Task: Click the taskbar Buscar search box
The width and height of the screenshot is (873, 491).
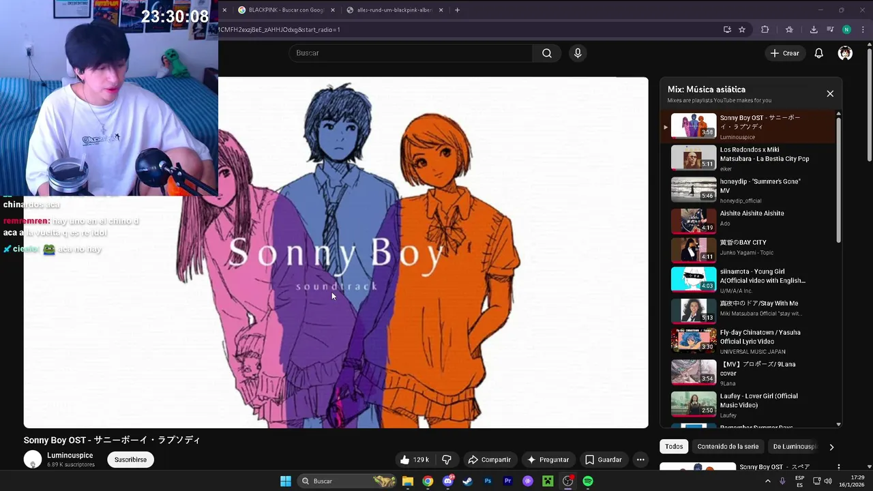Action: coord(349,481)
